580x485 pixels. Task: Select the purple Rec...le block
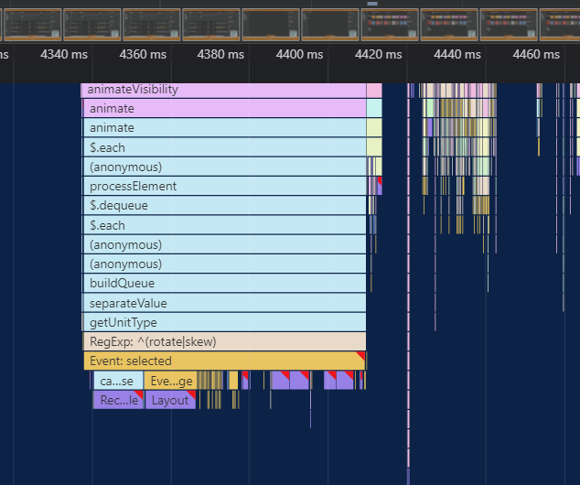pyautogui.click(x=119, y=400)
